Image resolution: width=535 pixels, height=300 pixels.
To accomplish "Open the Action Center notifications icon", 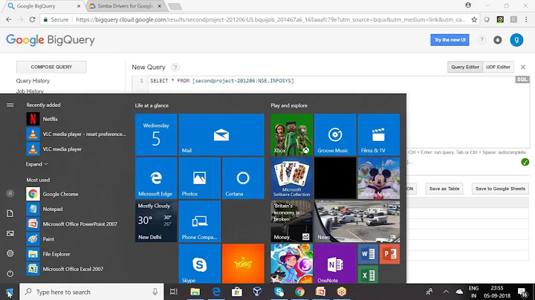I will 522,292.
